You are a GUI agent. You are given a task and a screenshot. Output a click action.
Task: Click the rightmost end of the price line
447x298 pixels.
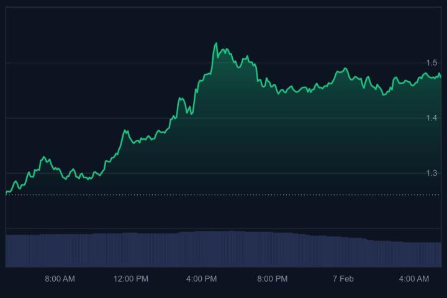(441, 76)
